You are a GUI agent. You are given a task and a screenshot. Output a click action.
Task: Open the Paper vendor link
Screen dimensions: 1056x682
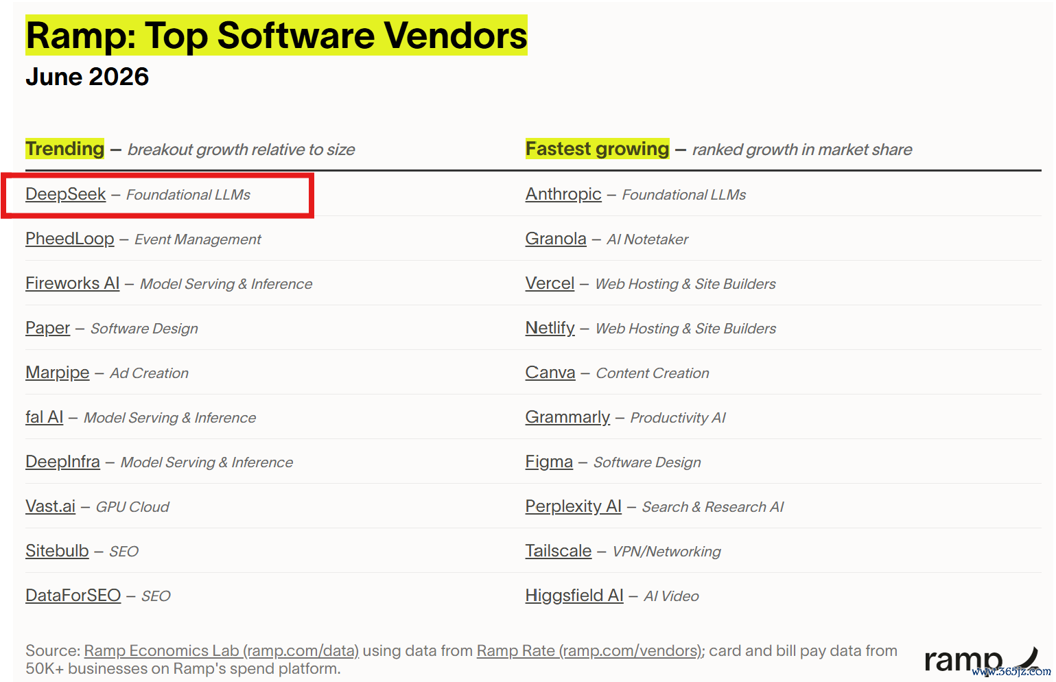48,328
